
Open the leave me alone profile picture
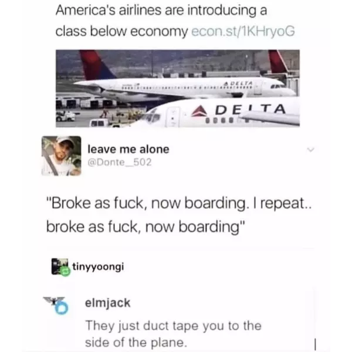(x=61, y=156)
